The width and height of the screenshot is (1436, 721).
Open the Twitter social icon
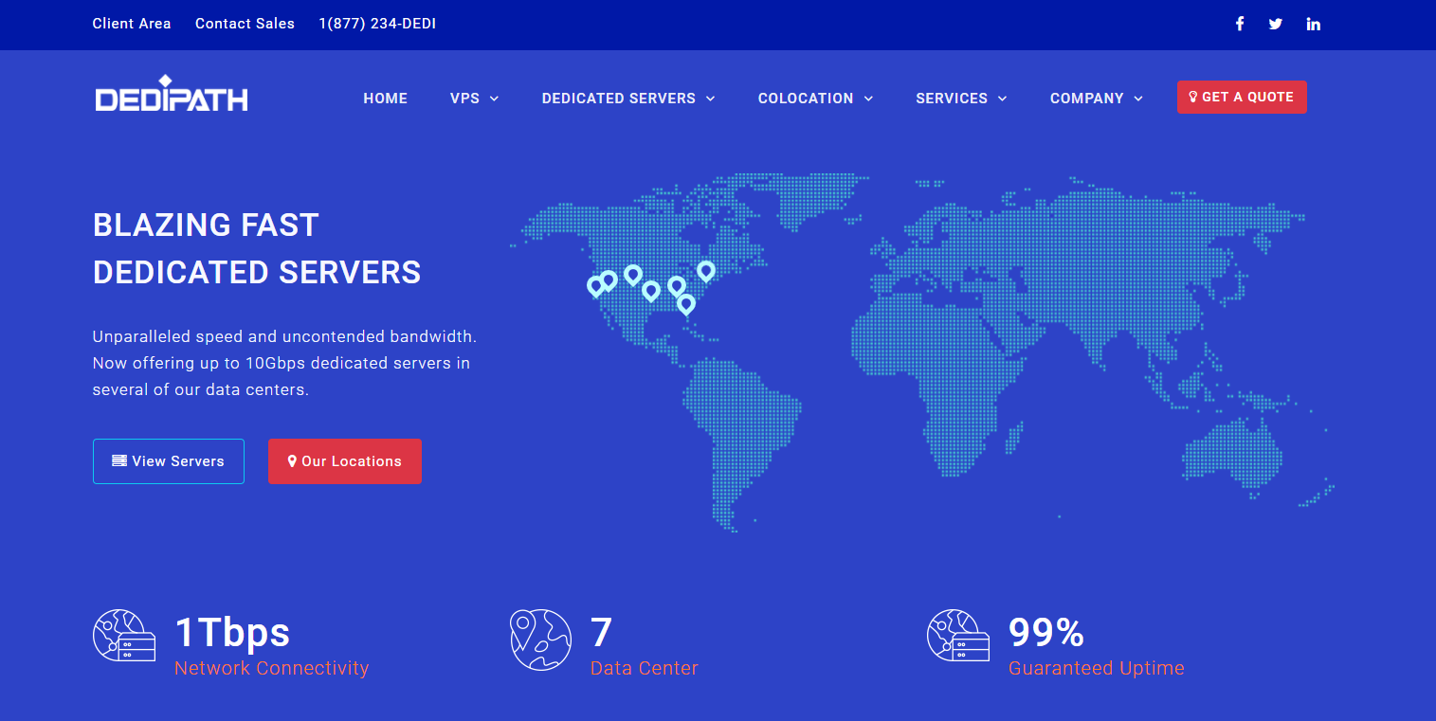(x=1276, y=24)
